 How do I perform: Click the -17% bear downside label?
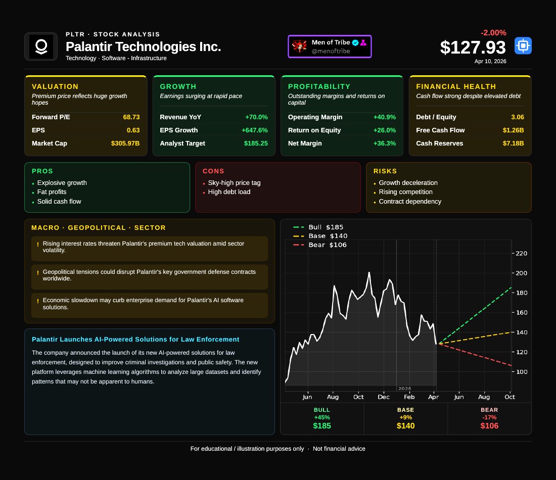point(489,417)
